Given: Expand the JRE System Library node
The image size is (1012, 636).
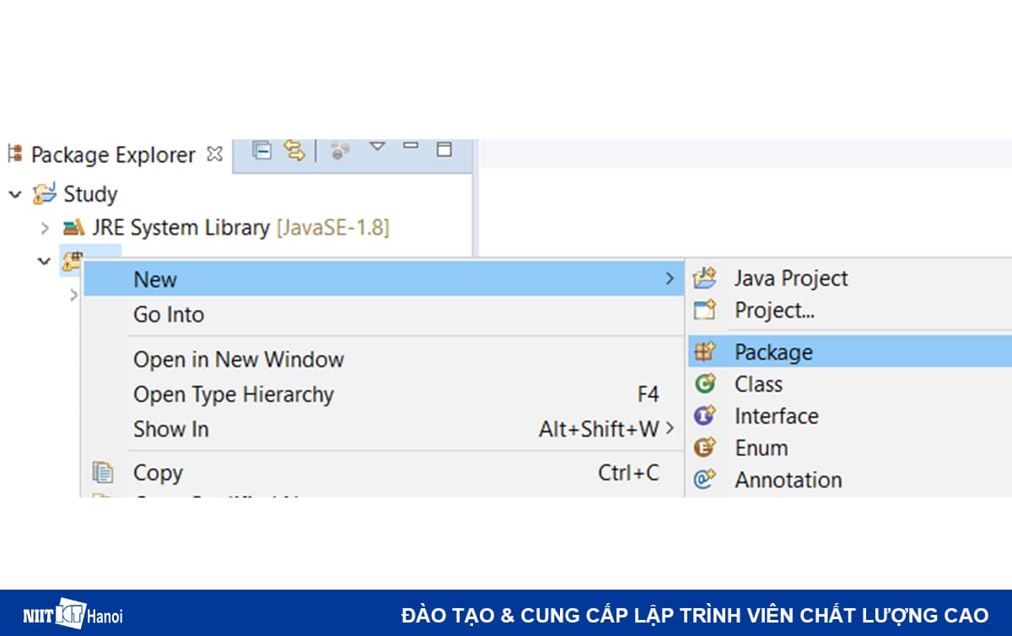Looking at the screenshot, I should pos(45,228).
